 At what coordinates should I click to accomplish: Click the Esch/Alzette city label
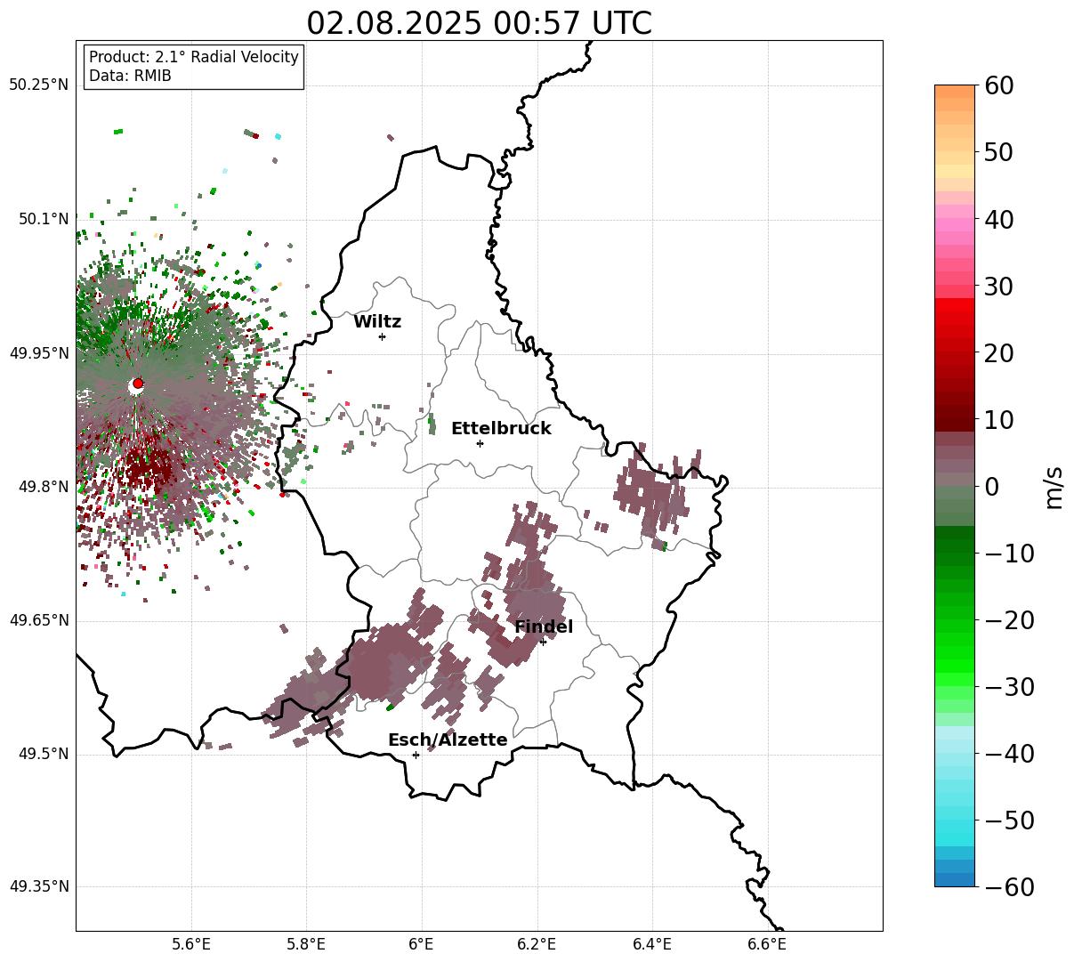(448, 740)
